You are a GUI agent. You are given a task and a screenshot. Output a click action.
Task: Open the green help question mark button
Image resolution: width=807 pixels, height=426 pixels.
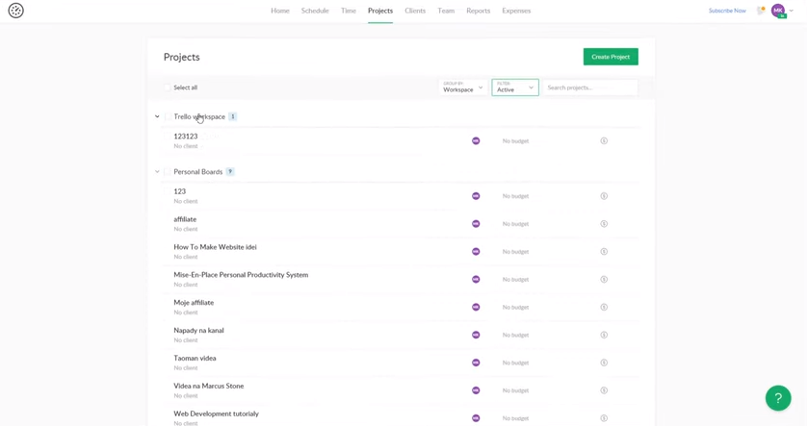pyautogui.click(x=778, y=397)
